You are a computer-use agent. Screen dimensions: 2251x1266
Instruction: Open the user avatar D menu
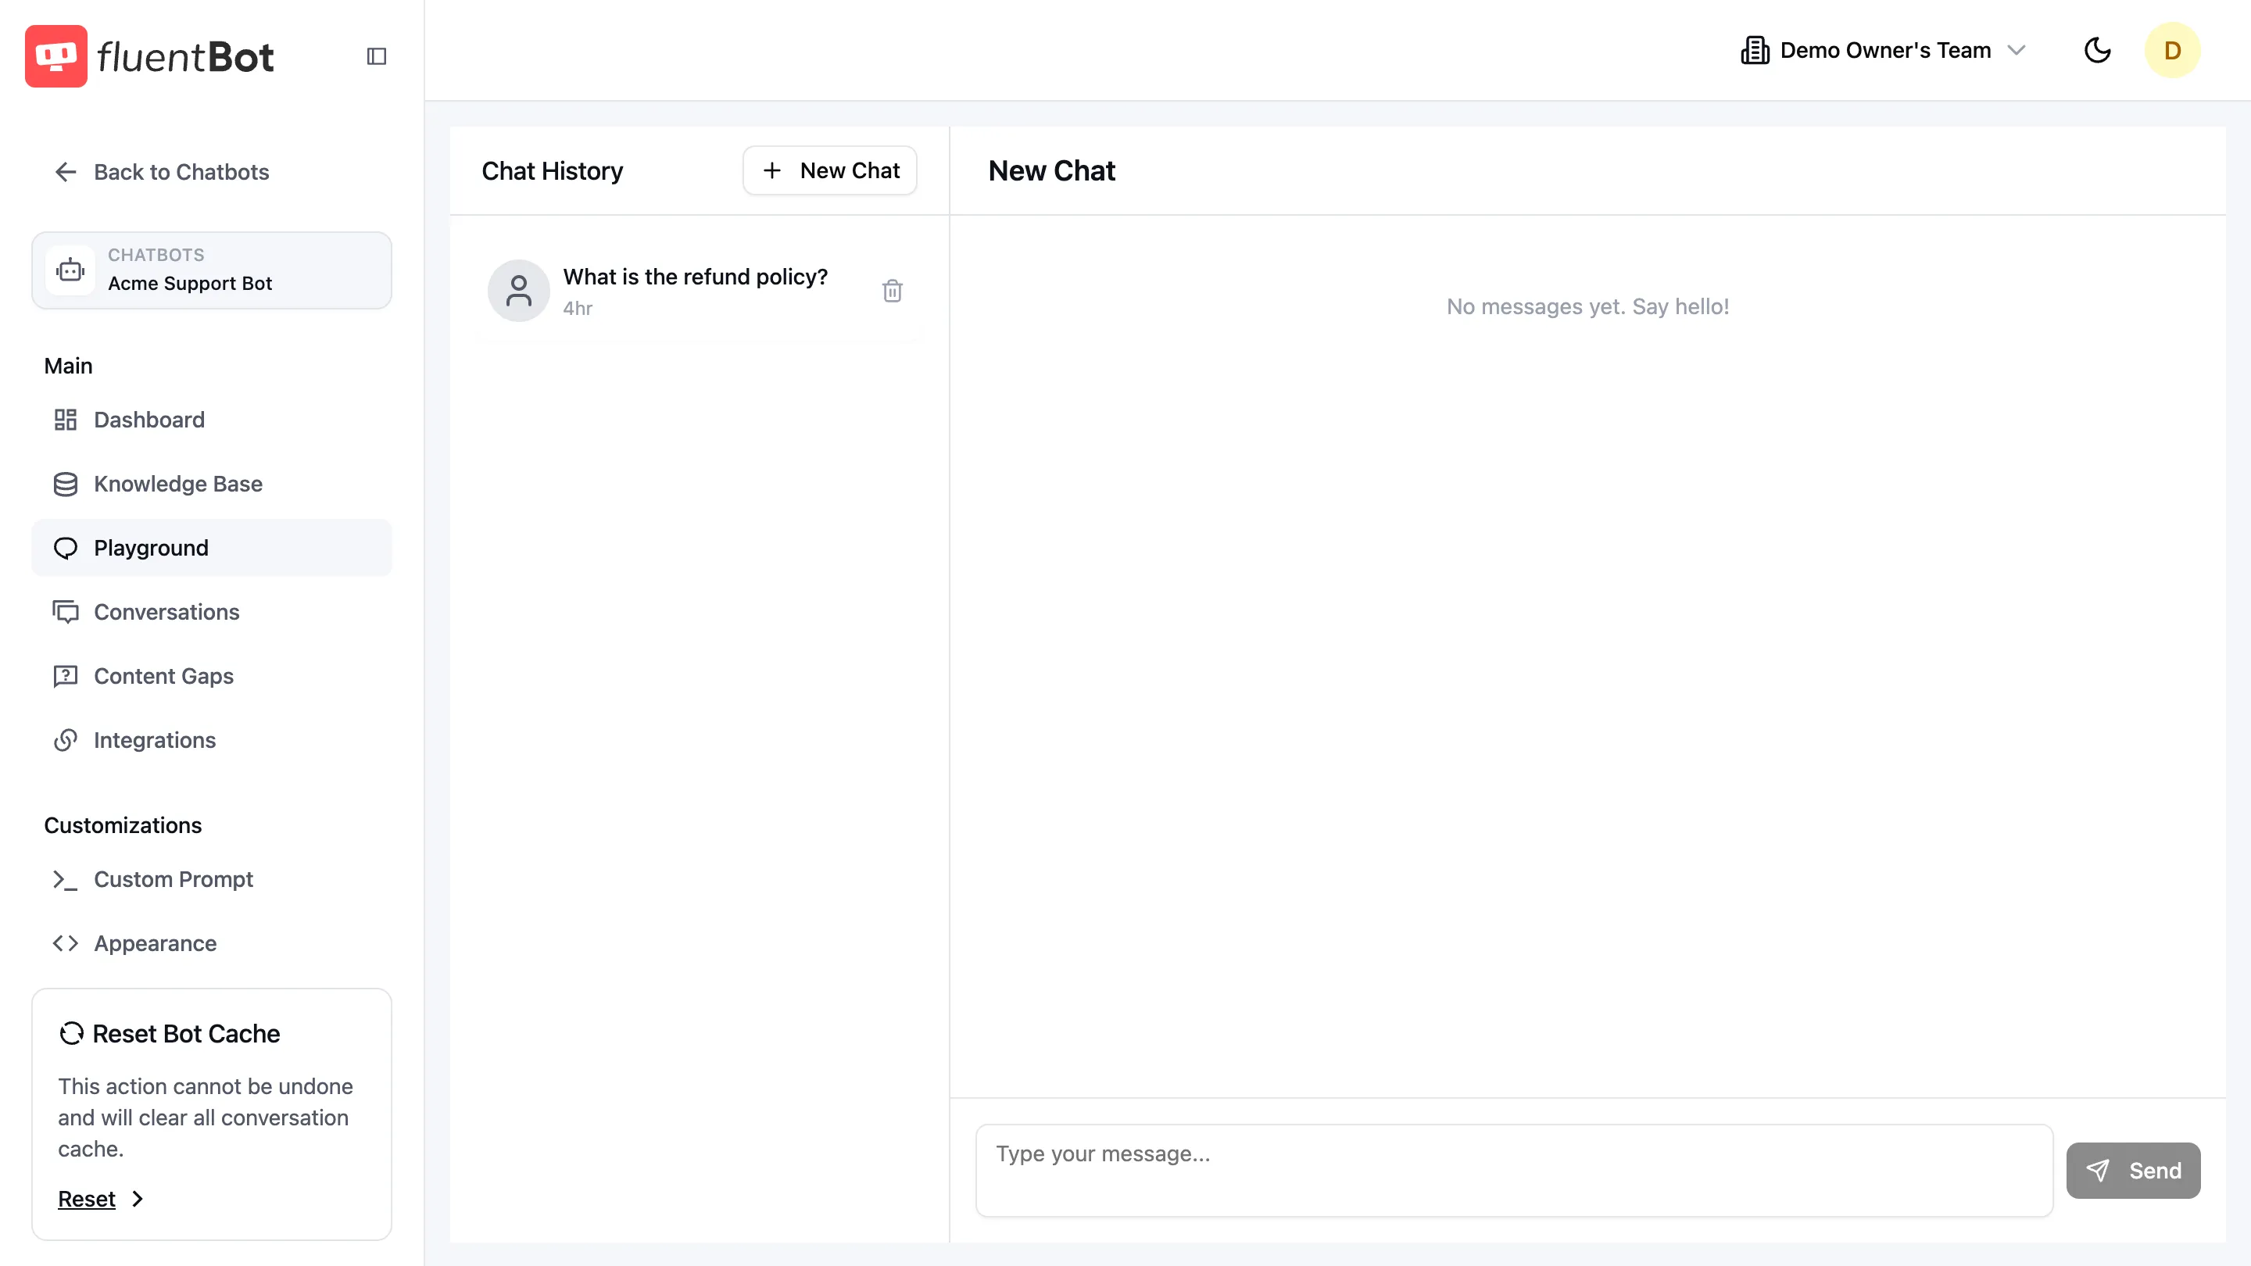pos(2172,51)
